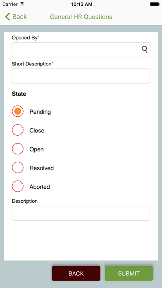Click the green Back text in the navigation bar
Viewport: 162px width, 288px height.
coord(20,17)
